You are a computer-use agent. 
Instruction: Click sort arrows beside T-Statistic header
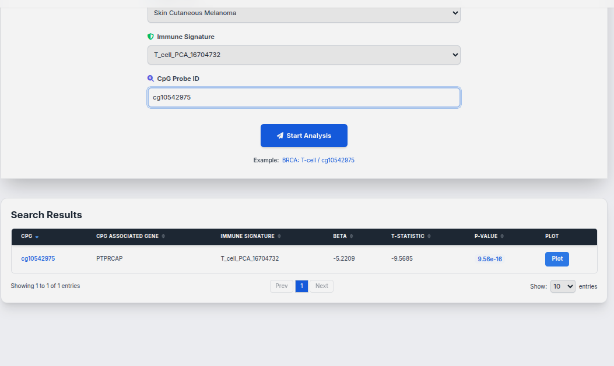point(429,236)
